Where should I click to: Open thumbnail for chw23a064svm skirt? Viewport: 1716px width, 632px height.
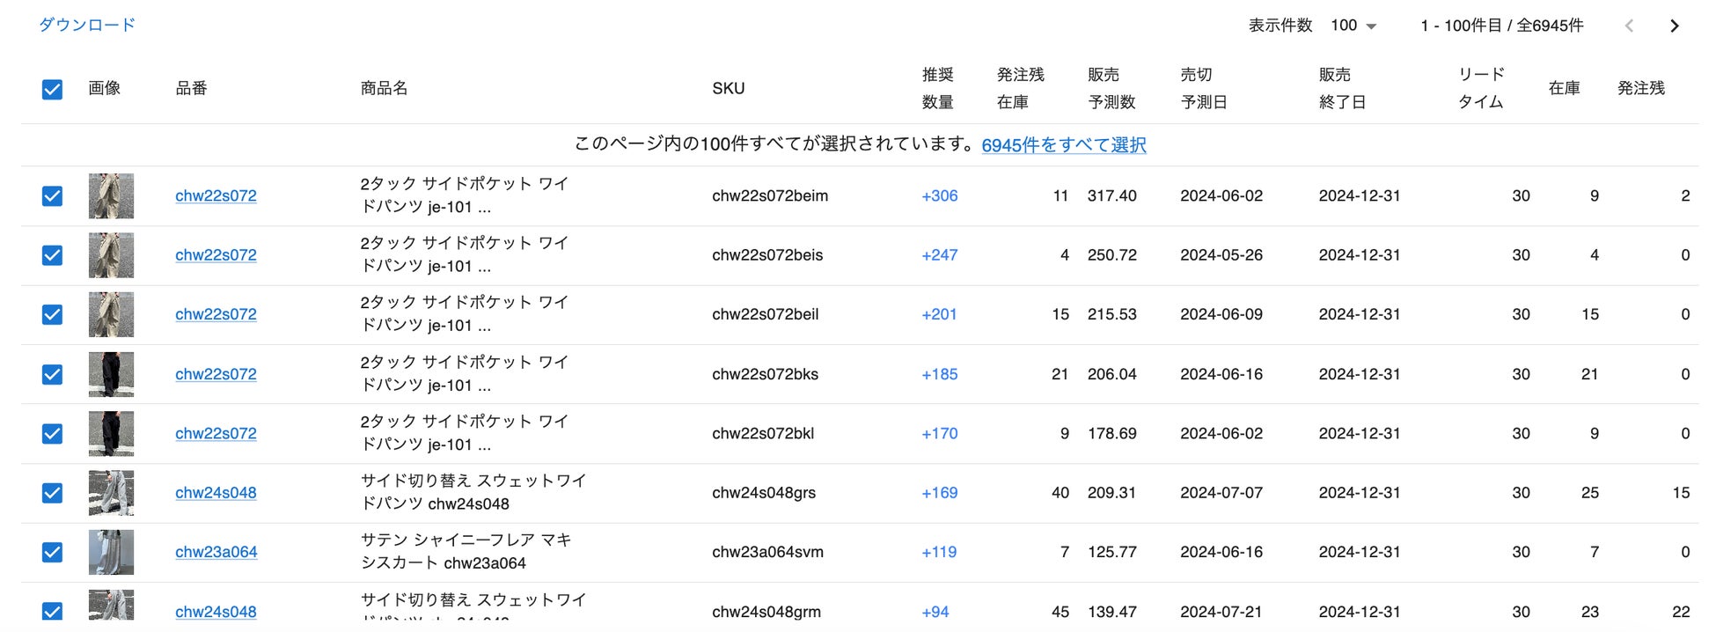pyautogui.click(x=111, y=552)
